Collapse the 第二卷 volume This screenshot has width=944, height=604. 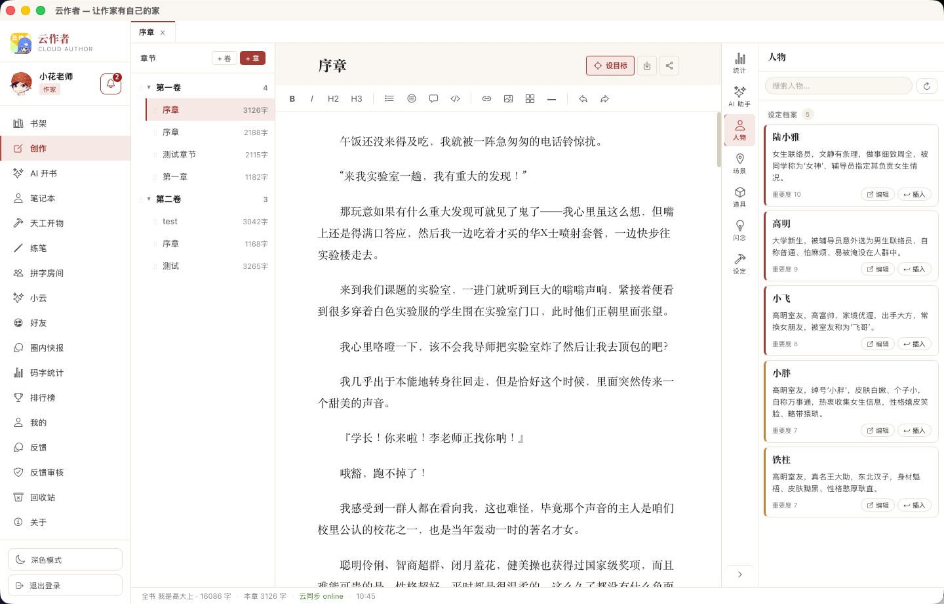coord(149,199)
